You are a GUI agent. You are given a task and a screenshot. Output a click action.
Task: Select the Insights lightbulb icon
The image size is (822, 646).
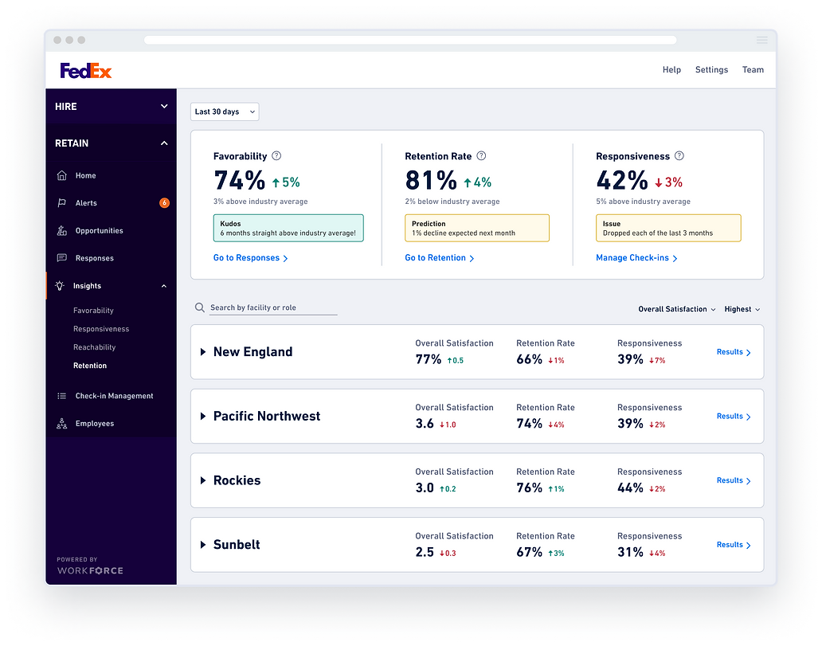[x=62, y=285]
